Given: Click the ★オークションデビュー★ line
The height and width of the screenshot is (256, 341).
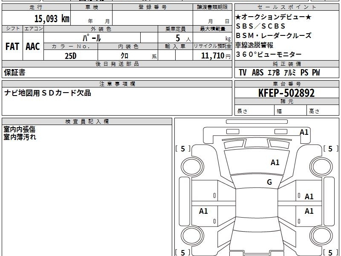Looking at the screenshot, I should (273, 17).
